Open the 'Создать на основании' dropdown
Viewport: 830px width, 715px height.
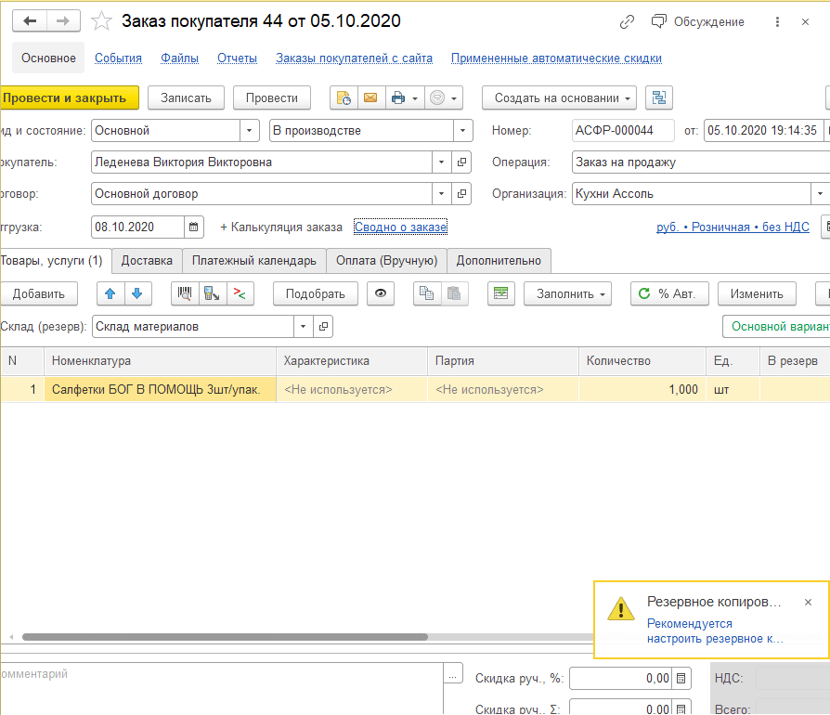tap(559, 97)
